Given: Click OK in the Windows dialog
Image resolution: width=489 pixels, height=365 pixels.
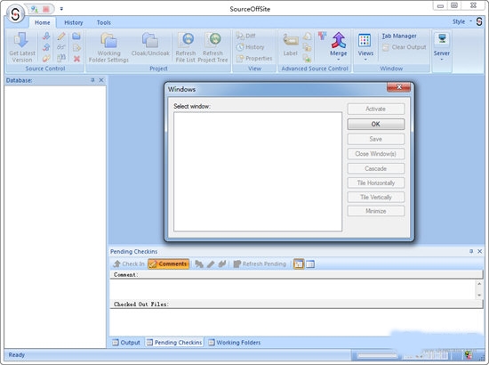Looking at the screenshot, I should (x=376, y=124).
